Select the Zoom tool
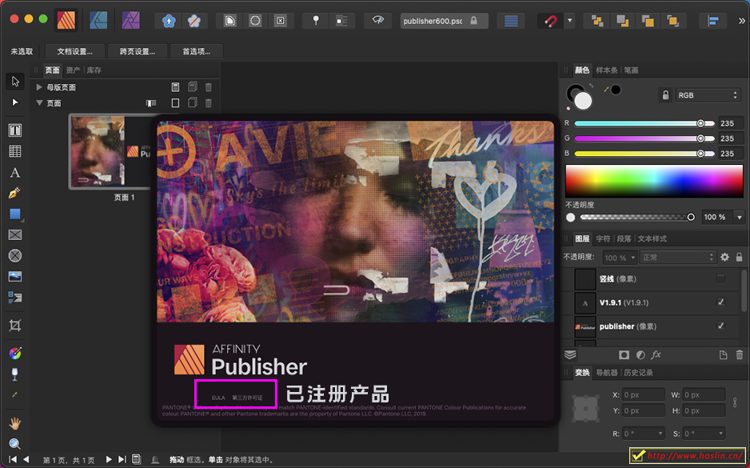750x468 pixels. point(14,444)
